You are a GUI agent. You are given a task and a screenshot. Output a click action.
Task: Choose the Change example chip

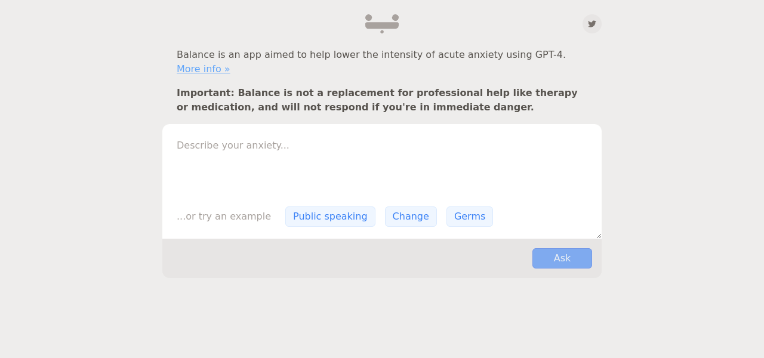(x=411, y=217)
